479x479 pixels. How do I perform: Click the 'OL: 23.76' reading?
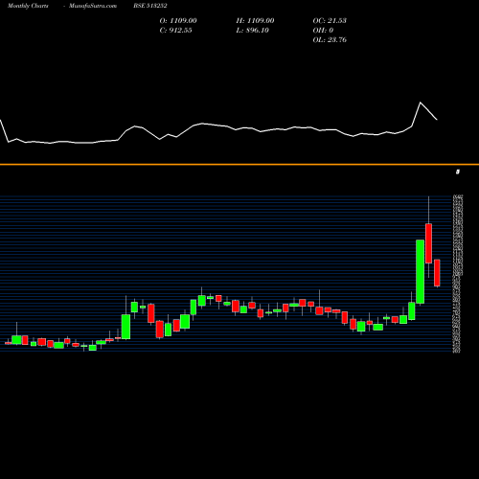(x=330, y=40)
